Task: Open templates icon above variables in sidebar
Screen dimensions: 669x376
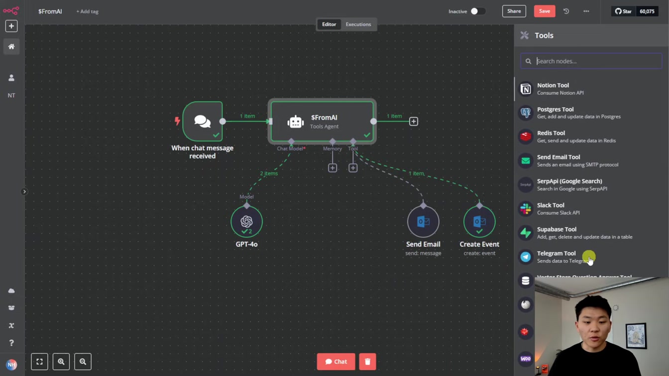Action: pos(11,308)
